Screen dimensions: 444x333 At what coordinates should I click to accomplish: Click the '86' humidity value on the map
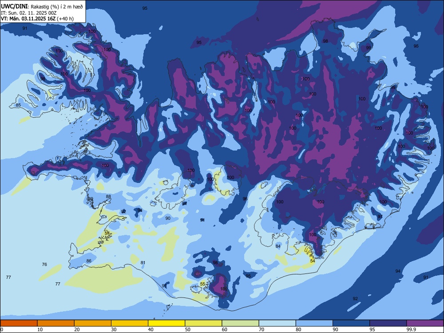click(x=89, y=261)
